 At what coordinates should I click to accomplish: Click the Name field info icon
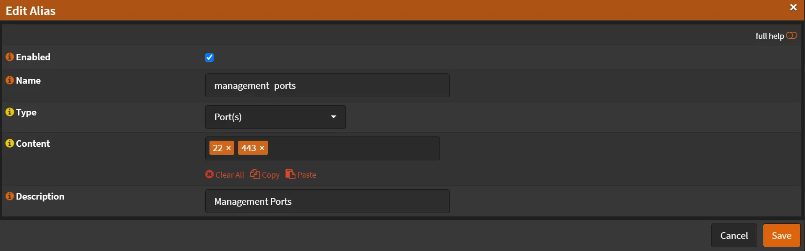coord(9,80)
